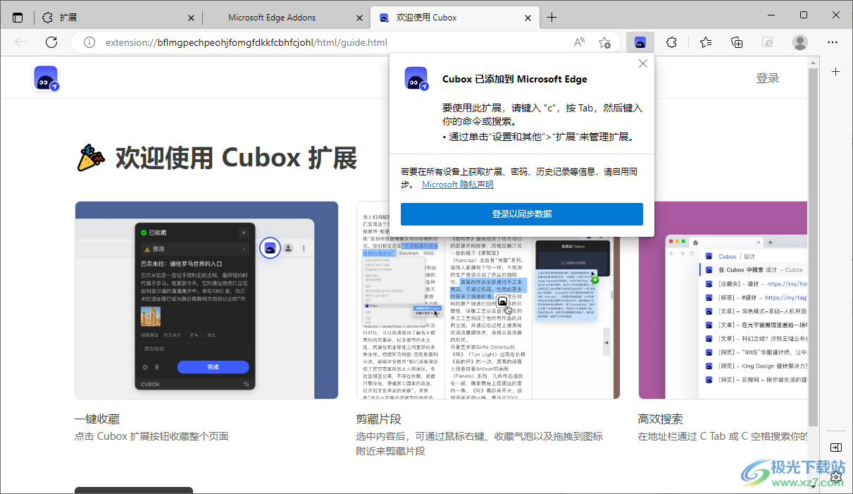Add this page to favorites star icon
The height and width of the screenshot is (494, 853).
coord(604,42)
